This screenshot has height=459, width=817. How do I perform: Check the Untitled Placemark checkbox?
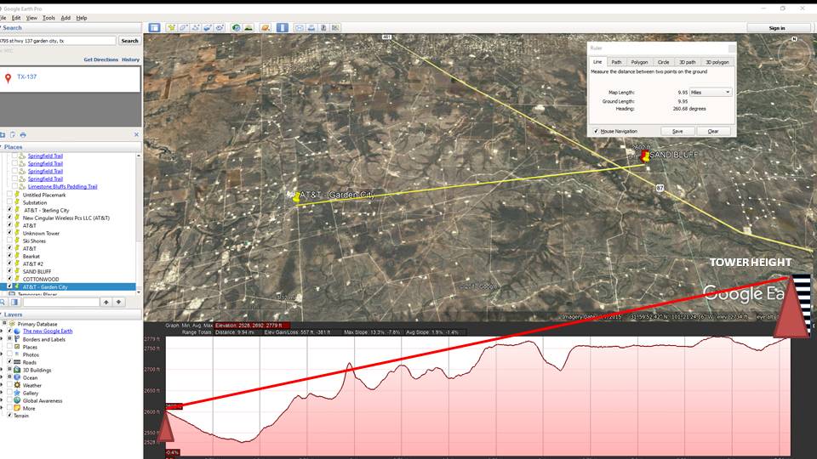(9, 195)
